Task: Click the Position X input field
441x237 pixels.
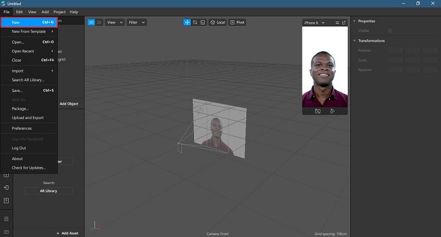Action: point(396,50)
